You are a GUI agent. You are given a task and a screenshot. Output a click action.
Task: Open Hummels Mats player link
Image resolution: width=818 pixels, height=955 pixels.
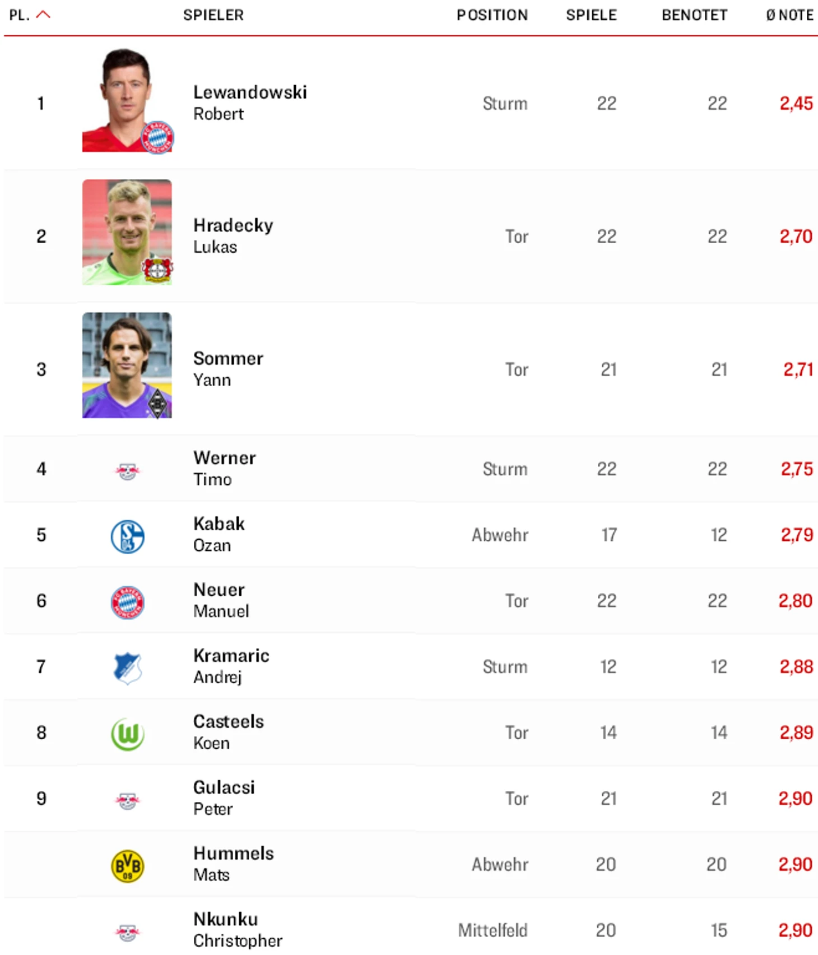click(x=234, y=864)
